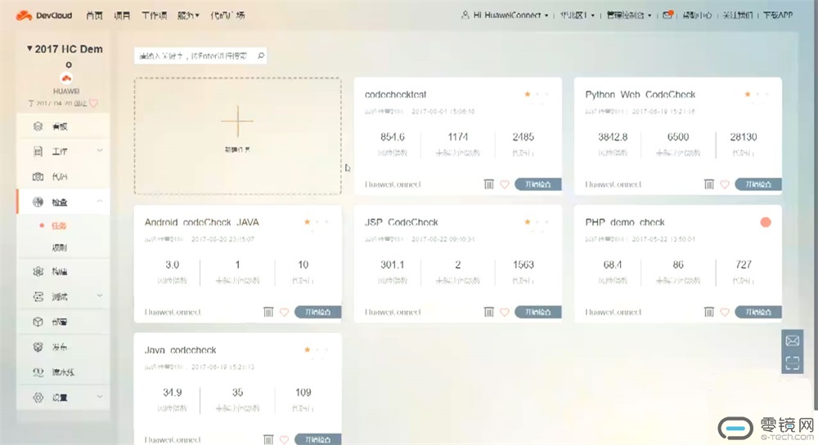Toggle the star on Java_codecheck card
Image resolution: width=818 pixels, height=445 pixels.
click(x=307, y=349)
